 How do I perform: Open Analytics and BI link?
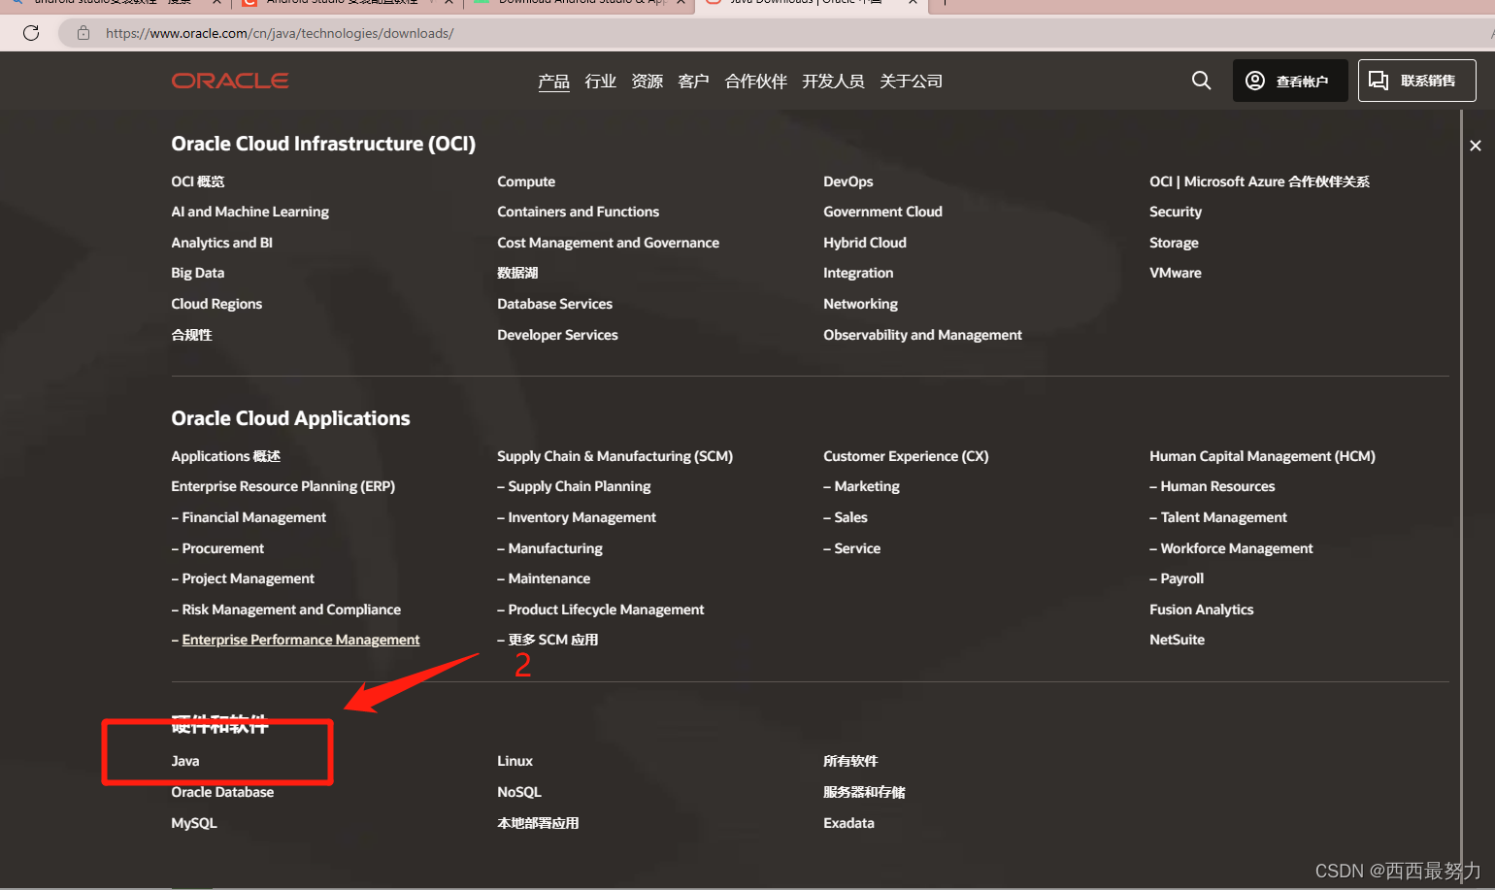click(x=221, y=243)
